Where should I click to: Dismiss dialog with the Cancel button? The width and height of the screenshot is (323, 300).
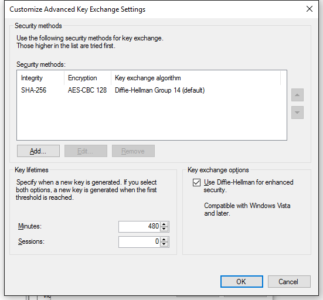289,281
